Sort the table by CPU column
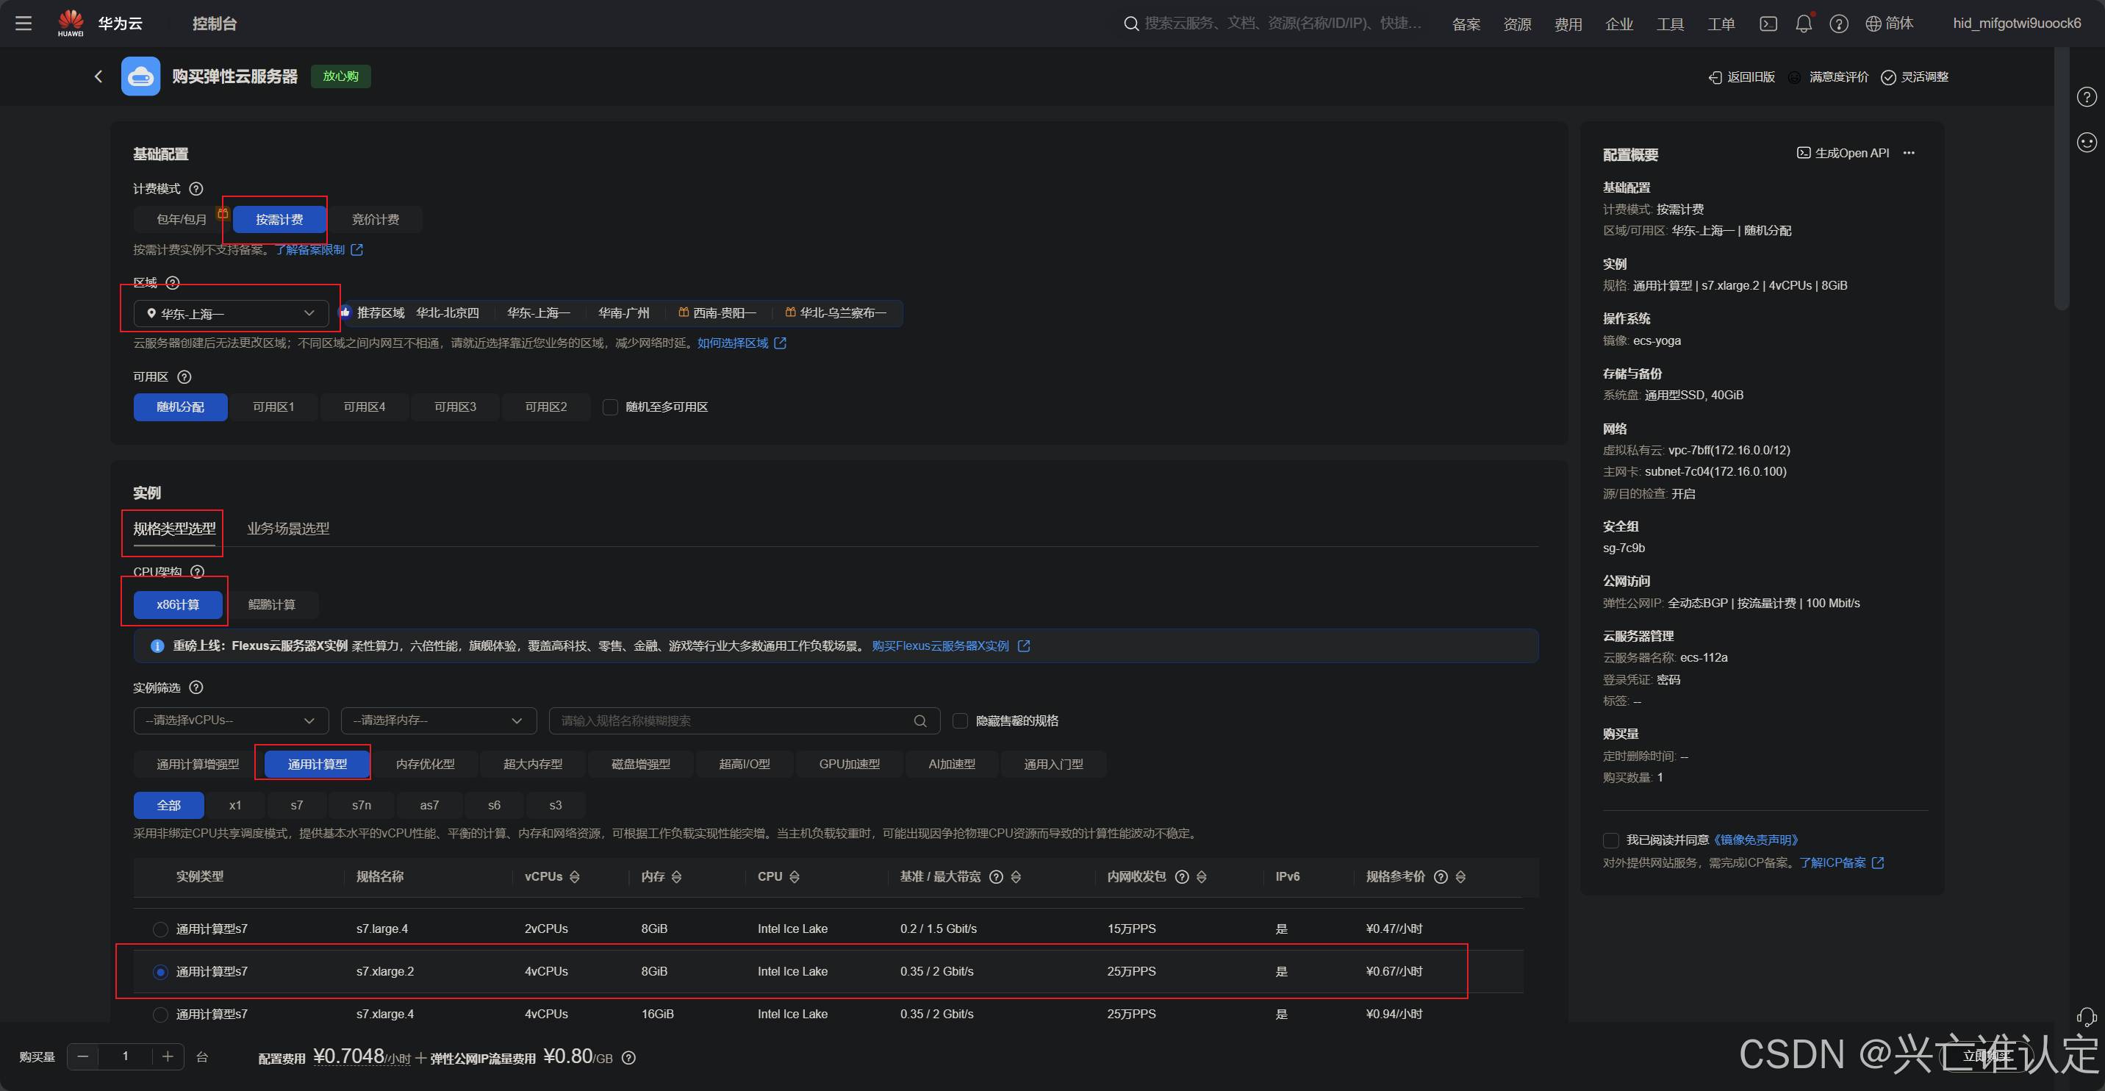Image resolution: width=2105 pixels, height=1091 pixels. [795, 877]
